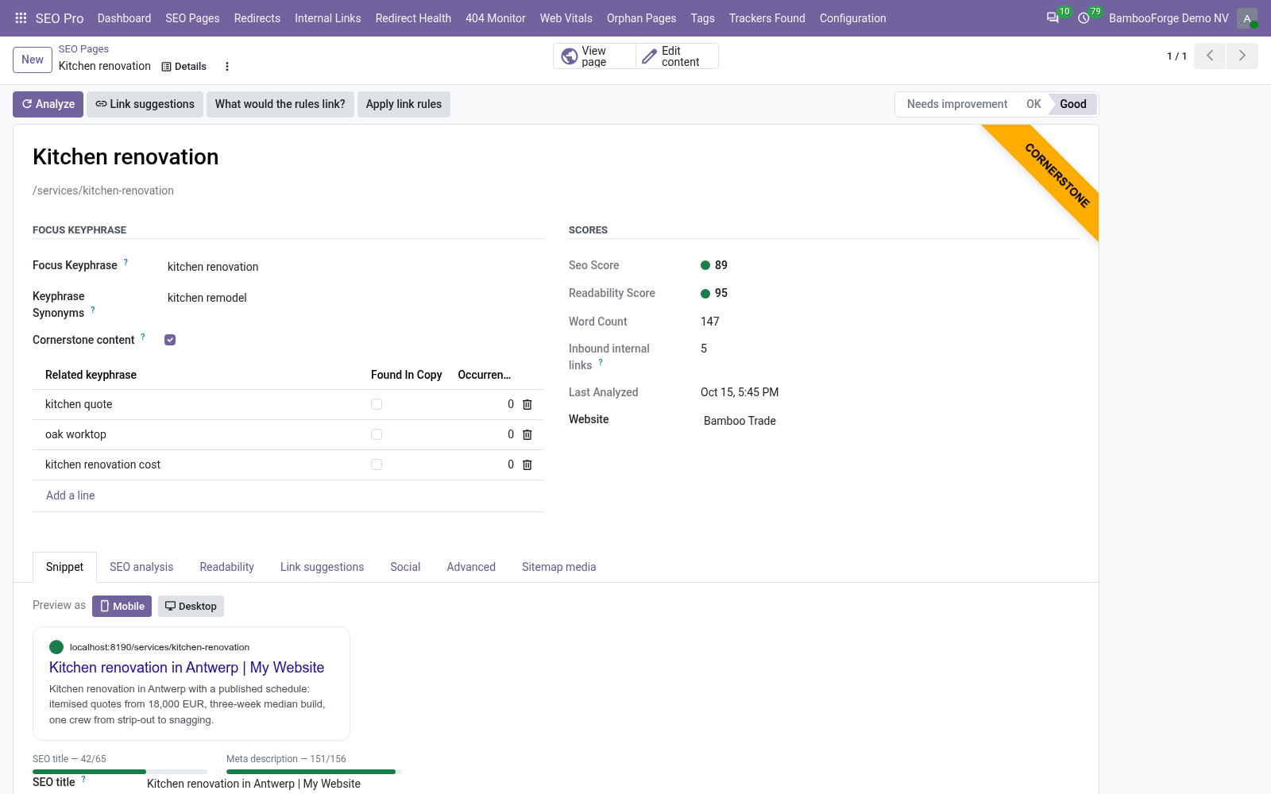This screenshot has width=1271, height=794.
Task: Click the user avatar A icon
Action: click(1247, 17)
